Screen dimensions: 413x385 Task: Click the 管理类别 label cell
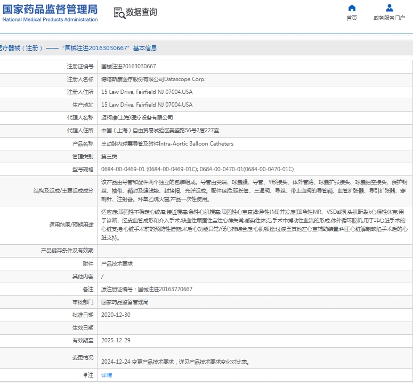coord(83,157)
